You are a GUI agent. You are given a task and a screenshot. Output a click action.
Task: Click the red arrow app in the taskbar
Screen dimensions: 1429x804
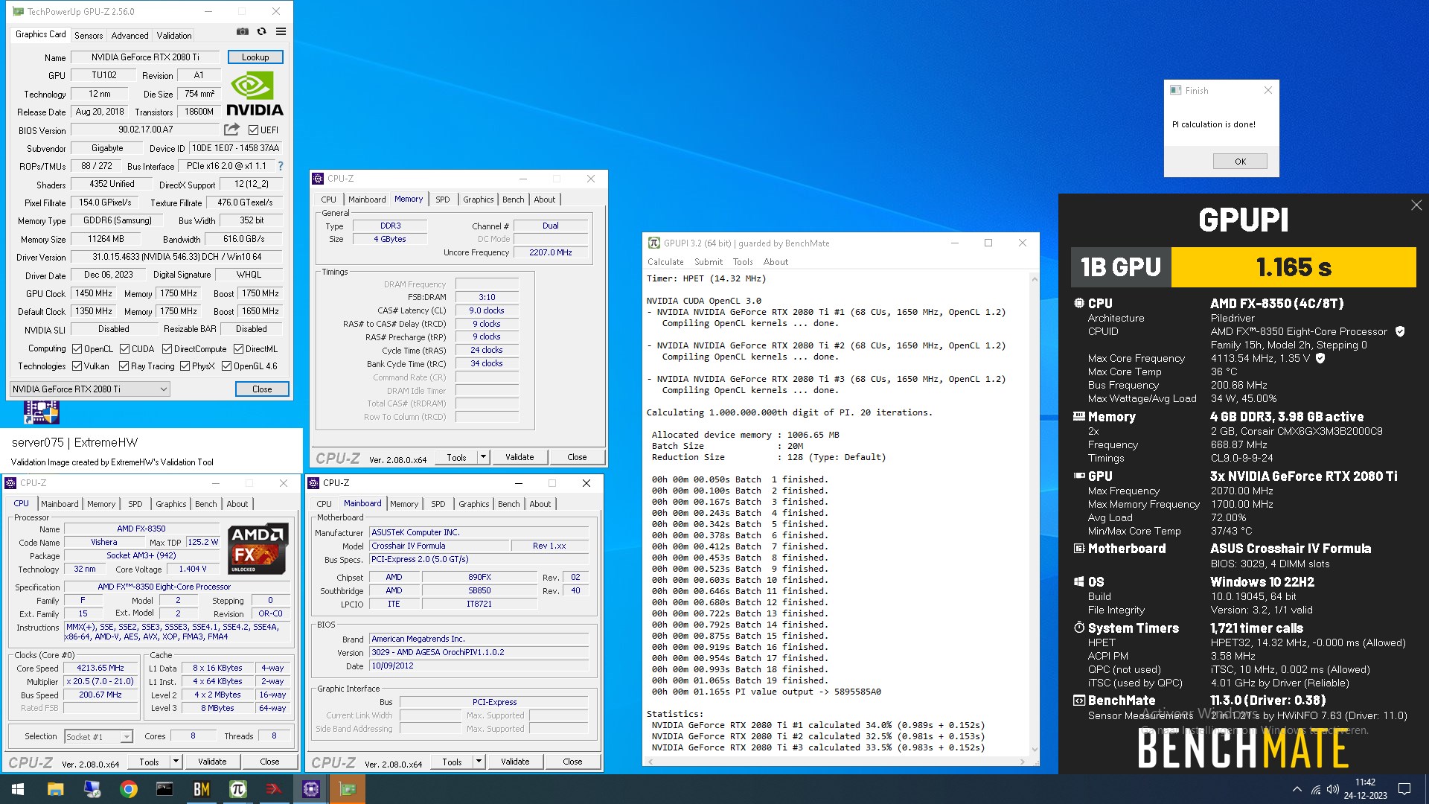[274, 789]
